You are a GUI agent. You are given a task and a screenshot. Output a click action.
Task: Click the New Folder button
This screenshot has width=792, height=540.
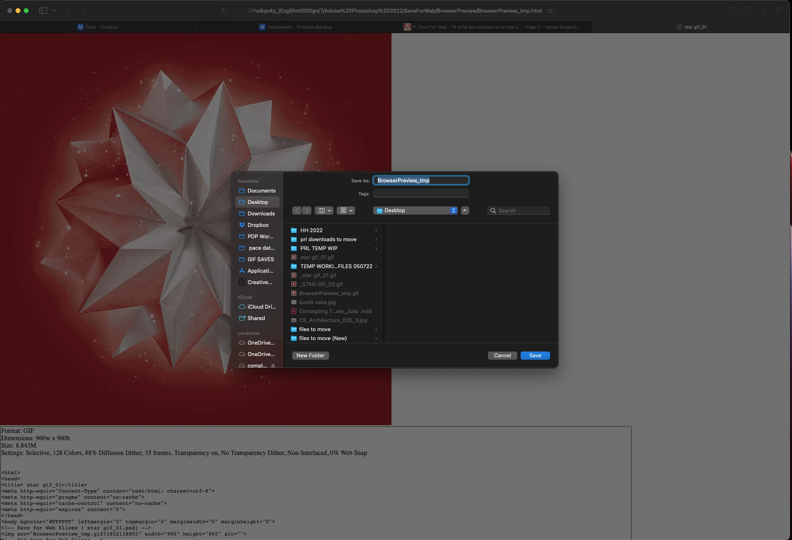click(310, 355)
